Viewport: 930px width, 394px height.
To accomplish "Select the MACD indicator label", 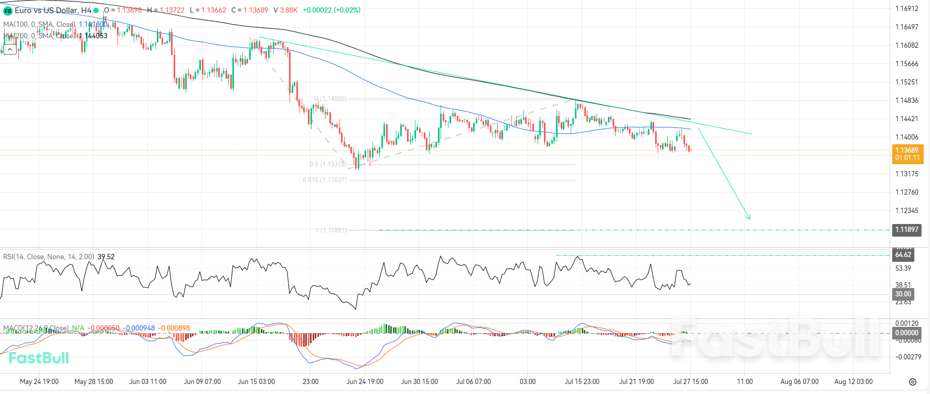I will (x=36, y=328).
